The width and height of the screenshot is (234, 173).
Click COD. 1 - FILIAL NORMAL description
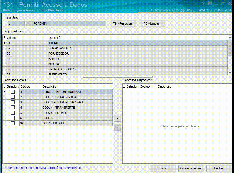pos(77,92)
